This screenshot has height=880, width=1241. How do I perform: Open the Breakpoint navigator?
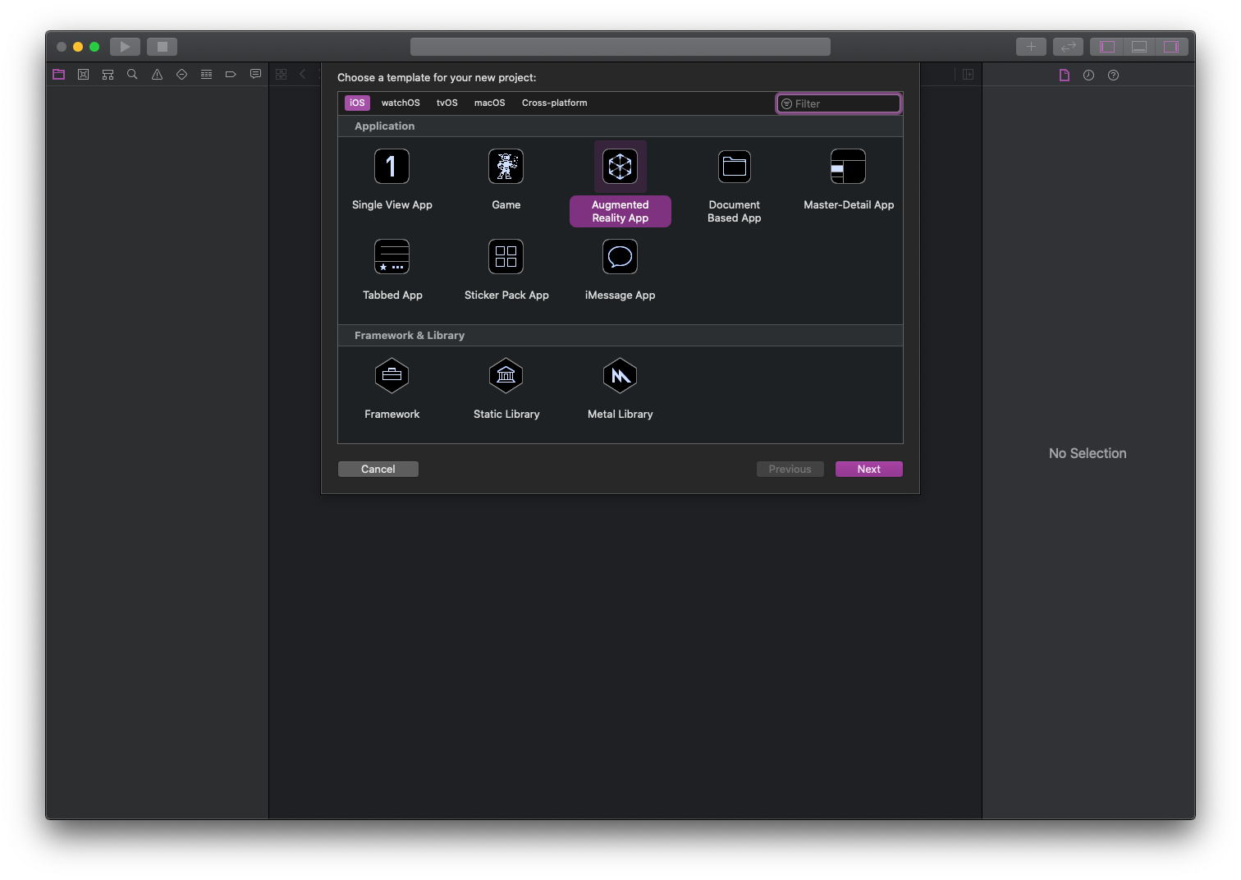tap(231, 75)
